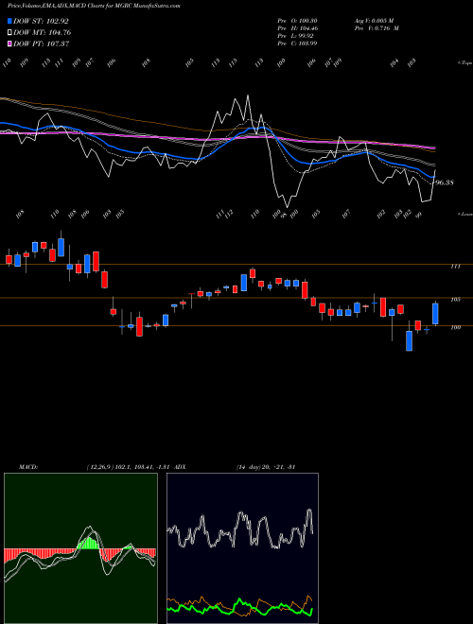The width and height of the screenshot is (473, 624).
Task: Click the 'ADX' heading label
Action: pos(180,467)
